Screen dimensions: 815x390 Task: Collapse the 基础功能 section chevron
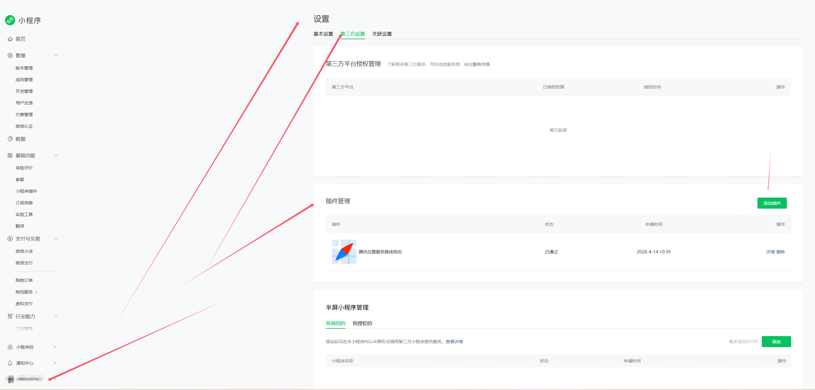point(56,155)
